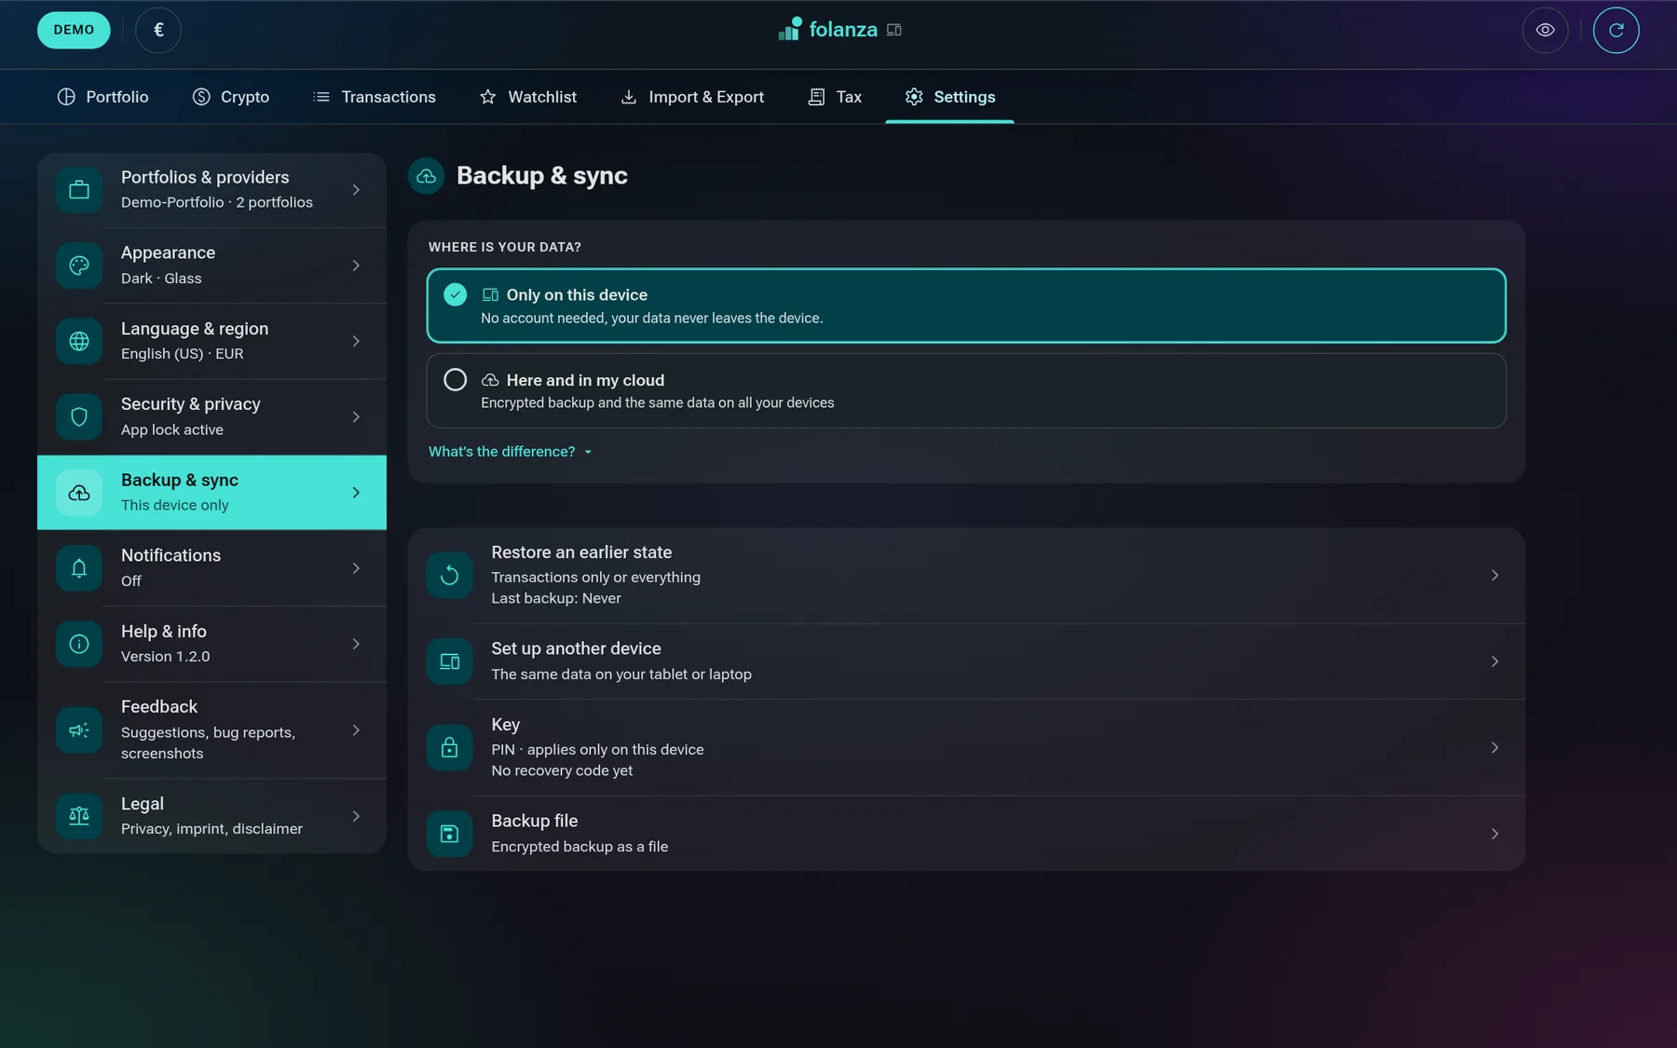
Task: Click the Feedback megaphone icon
Action: (79, 730)
